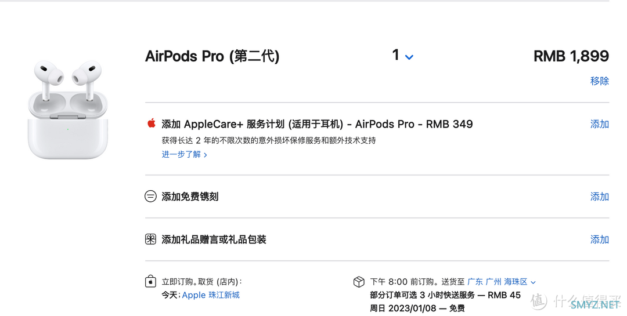This screenshot has width=627, height=316.
Task: Click the red AppleCare+ apple icon
Action: [151, 123]
